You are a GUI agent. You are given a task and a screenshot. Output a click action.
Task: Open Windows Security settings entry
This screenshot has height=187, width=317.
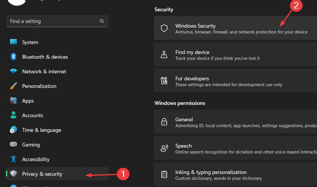click(235, 28)
